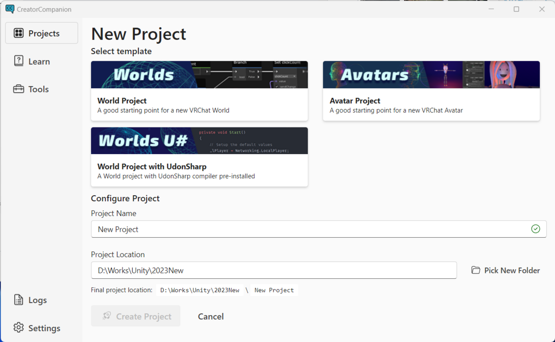The width and height of the screenshot is (555, 342).
Task: Click the folder icon beside Pick New Folder
Action: (475, 270)
